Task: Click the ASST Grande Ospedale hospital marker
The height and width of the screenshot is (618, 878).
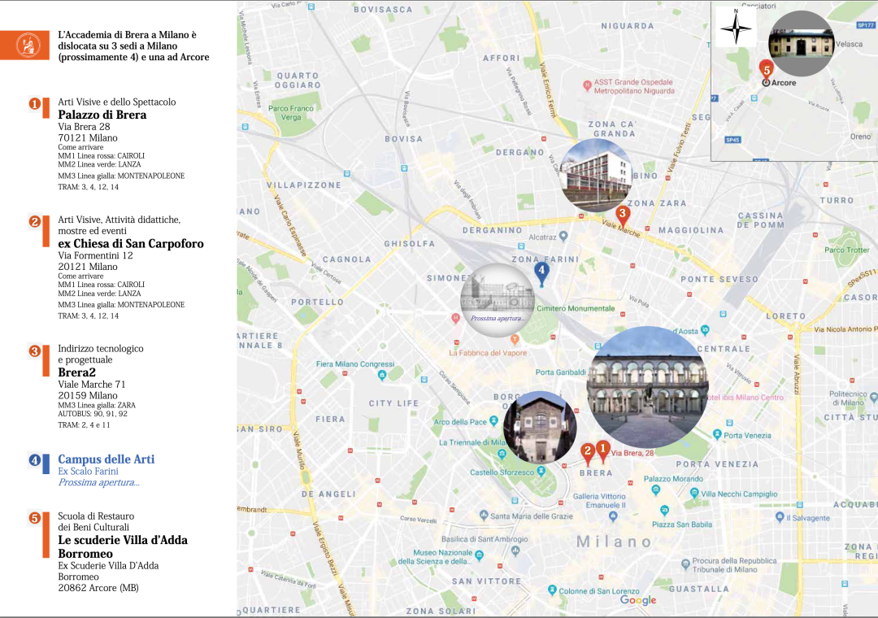Action: pyautogui.click(x=587, y=85)
